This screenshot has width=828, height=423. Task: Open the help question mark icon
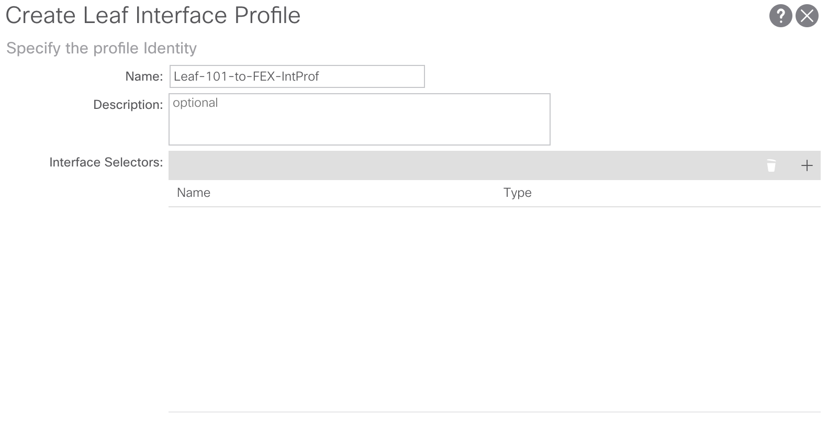coord(780,16)
